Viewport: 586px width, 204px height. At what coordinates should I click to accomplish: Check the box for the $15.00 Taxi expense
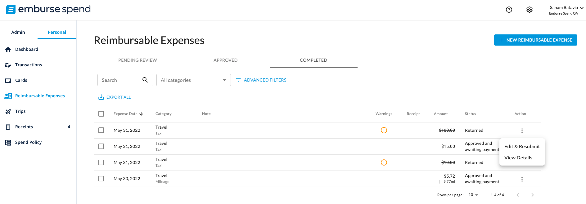pyautogui.click(x=101, y=146)
